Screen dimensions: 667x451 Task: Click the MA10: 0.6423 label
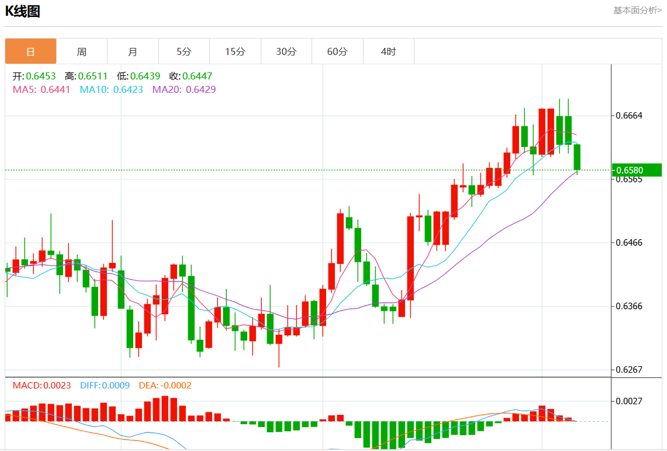click(112, 90)
